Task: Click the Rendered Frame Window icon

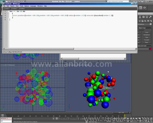Action: click(140, 8)
